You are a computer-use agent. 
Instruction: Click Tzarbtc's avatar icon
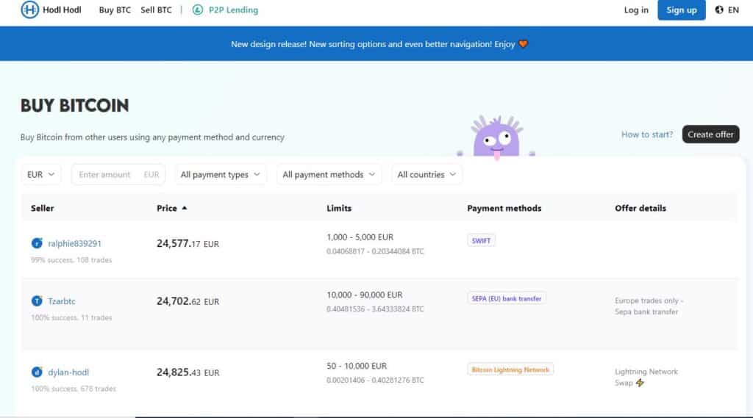(x=37, y=301)
